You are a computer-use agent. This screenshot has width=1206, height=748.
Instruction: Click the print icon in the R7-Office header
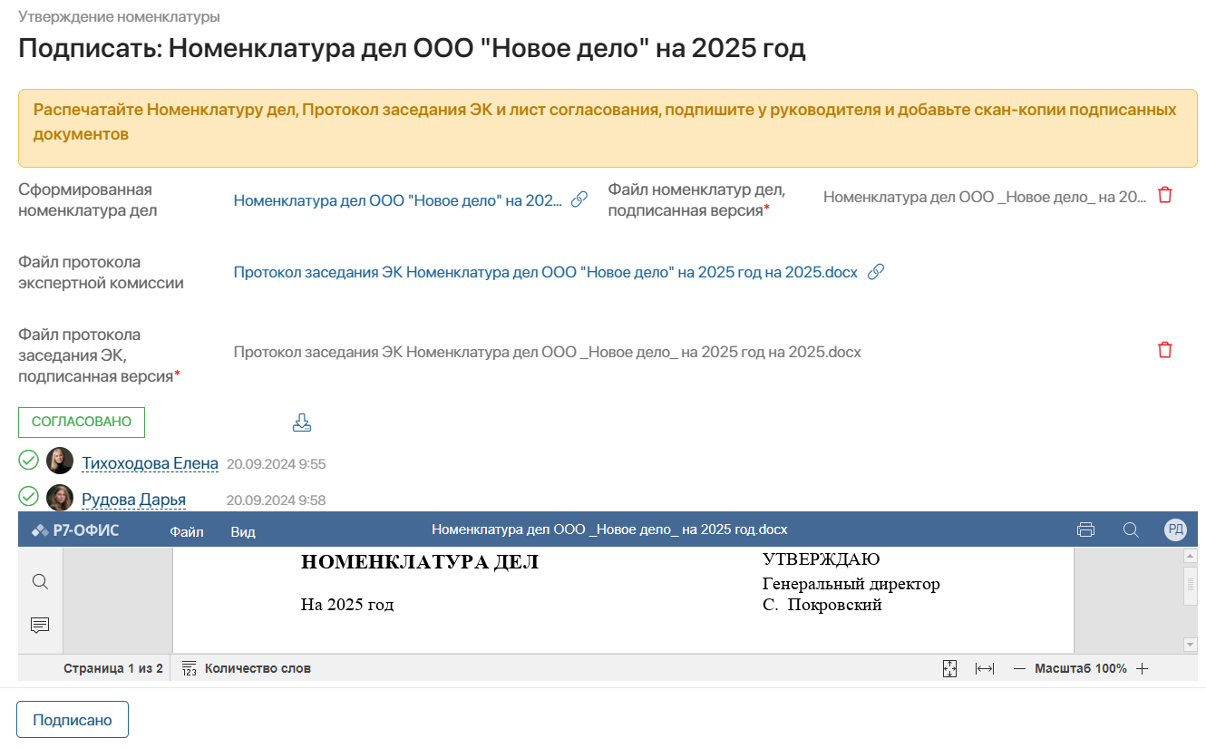click(x=1085, y=530)
